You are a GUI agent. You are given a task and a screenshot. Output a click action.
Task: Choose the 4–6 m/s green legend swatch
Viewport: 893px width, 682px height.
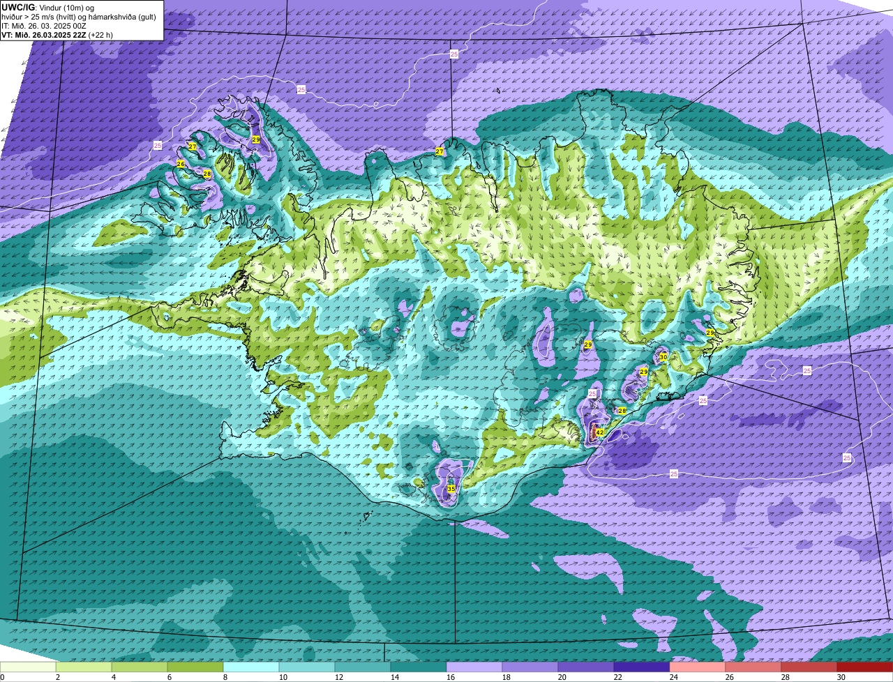coord(140,667)
